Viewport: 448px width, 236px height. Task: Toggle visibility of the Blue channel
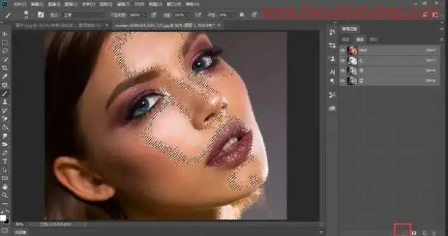[343, 81]
